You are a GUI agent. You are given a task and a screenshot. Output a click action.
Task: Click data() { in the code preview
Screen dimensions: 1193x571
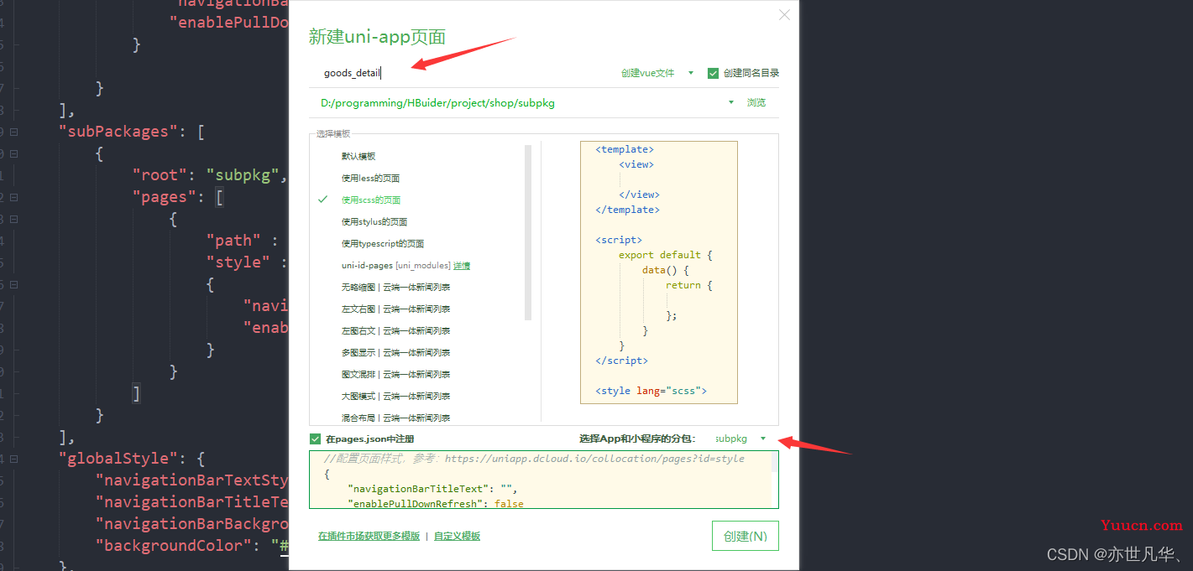(665, 270)
